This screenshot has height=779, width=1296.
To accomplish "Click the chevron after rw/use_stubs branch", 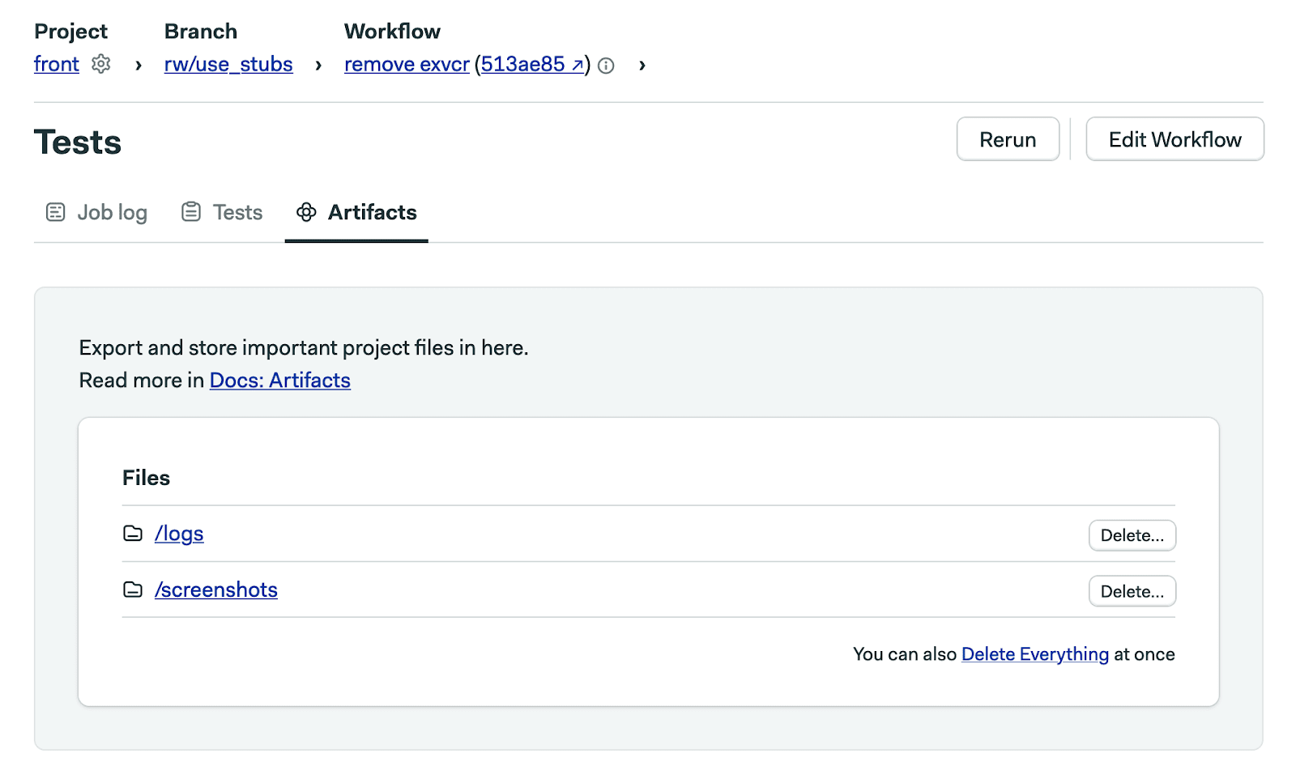I will pos(317,66).
